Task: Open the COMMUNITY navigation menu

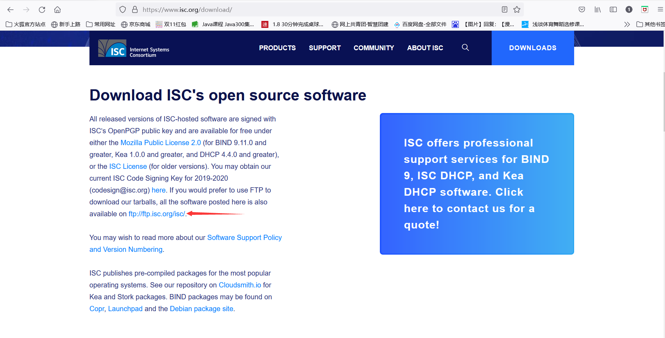Action: click(374, 47)
